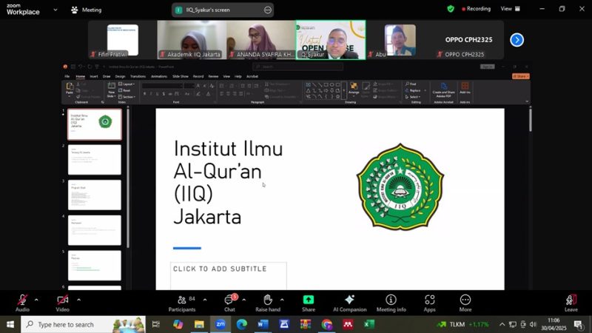This screenshot has width=592, height=333.
Task: Open the Chat panel with unread badge
Action: [229, 303]
